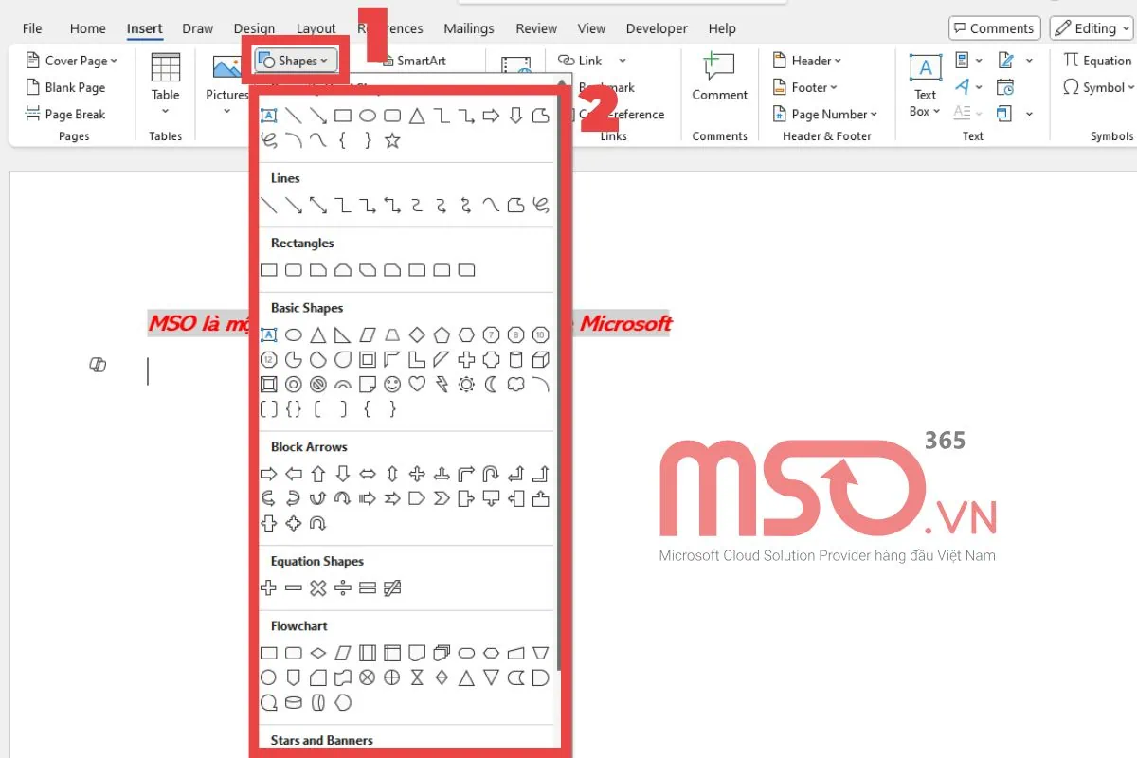Choose the five-point star from recently used shapes
The height and width of the screenshot is (758, 1137).
tap(391, 139)
